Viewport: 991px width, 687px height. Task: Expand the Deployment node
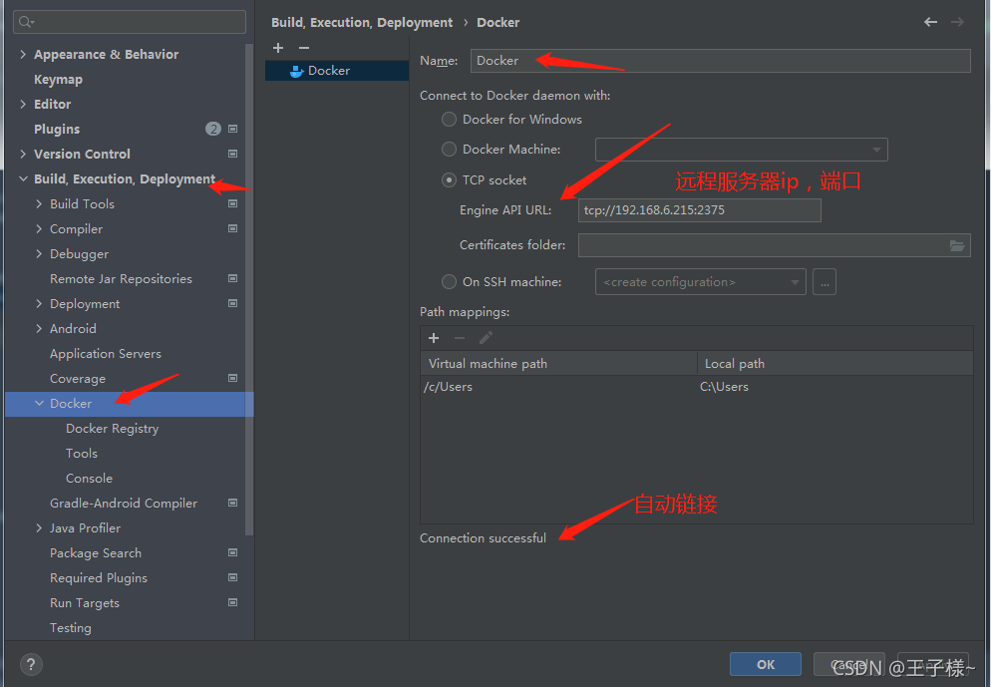39,303
